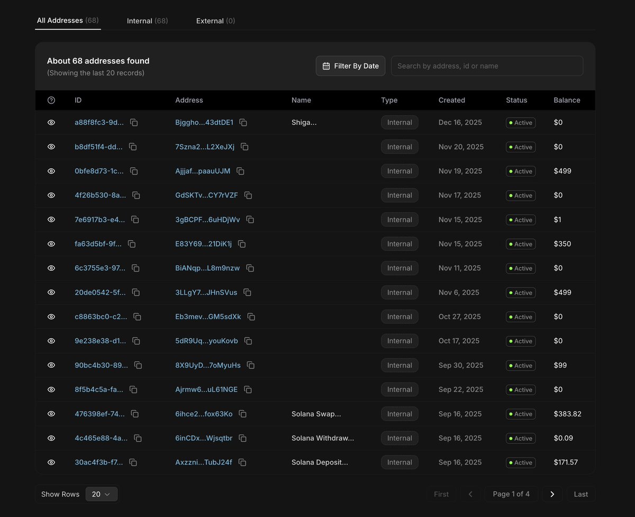Viewport: 635px width, 517px height.
Task: Open the External addresses tab
Action: (x=215, y=21)
